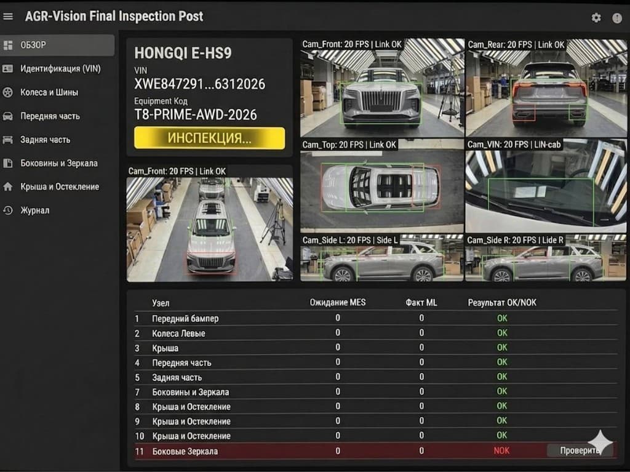Click the front part car icon
Viewport: 630px width, 472px height.
click(8, 116)
